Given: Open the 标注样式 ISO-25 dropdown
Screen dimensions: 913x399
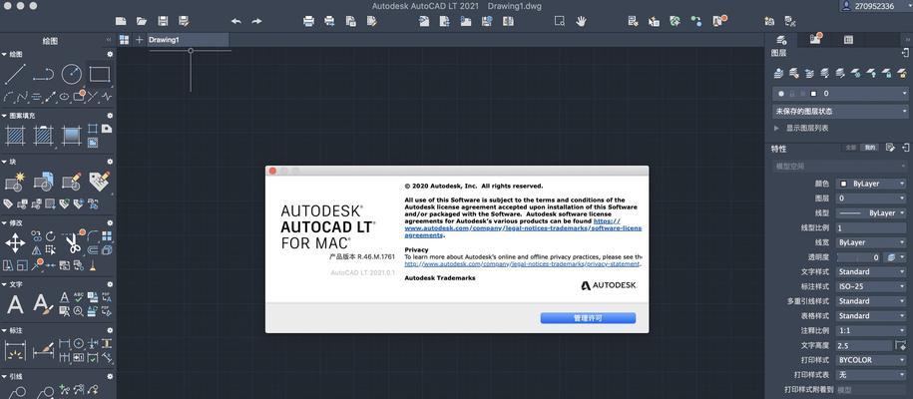Looking at the screenshot, I should tap(872, 286).
